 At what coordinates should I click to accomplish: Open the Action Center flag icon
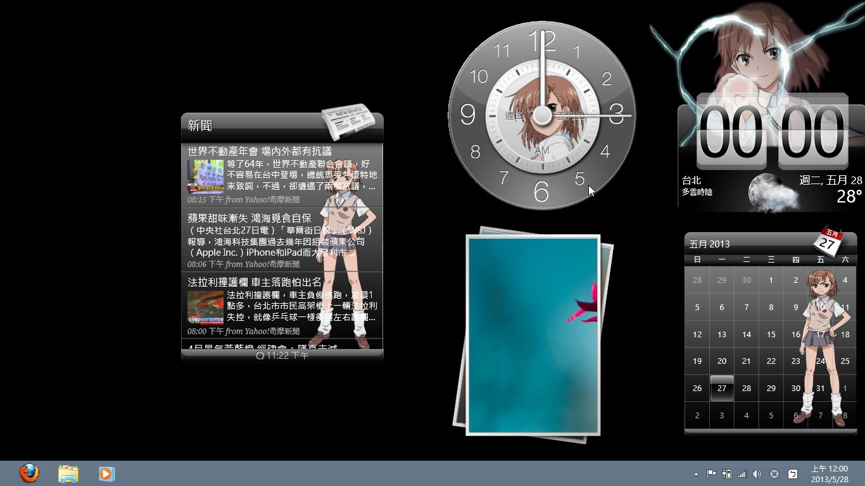pos(712,474)
